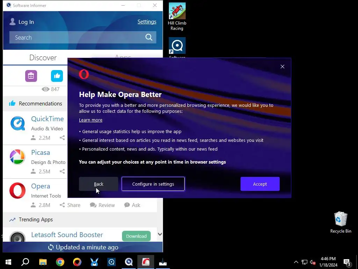The image size is (358, 269).
Task: Click the Design & Photo category text
Action: click(x=48, y=162)
